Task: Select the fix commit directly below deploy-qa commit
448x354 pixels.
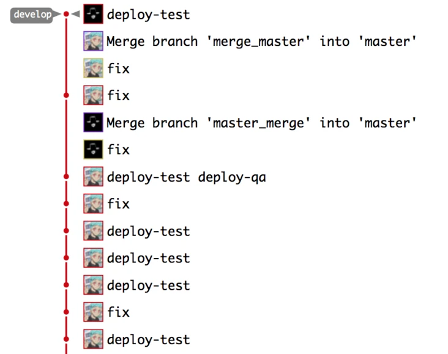Action: (118, 204)
